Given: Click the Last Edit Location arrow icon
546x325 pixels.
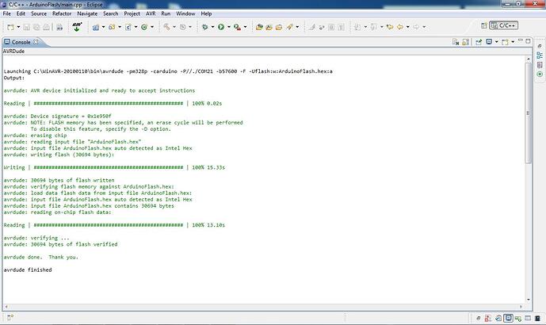Looking at the screenshot, I should 390,27.
